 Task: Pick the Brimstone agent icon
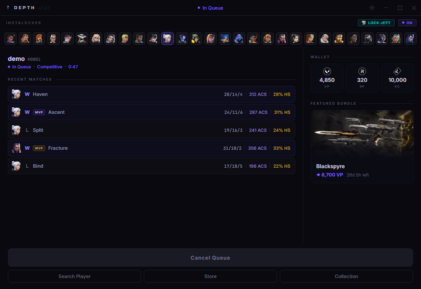coord(39,39)
